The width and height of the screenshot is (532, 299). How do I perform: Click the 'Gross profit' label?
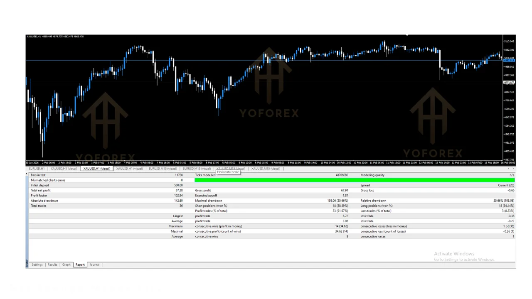click(x=203, y=190)
